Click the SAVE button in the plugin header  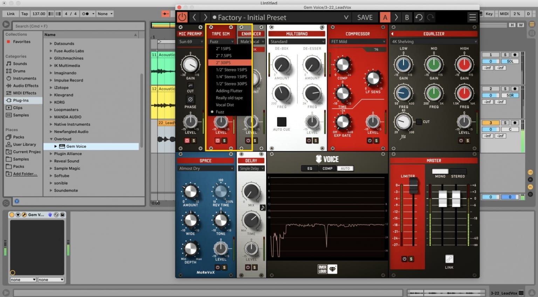(x=365, y=17)
